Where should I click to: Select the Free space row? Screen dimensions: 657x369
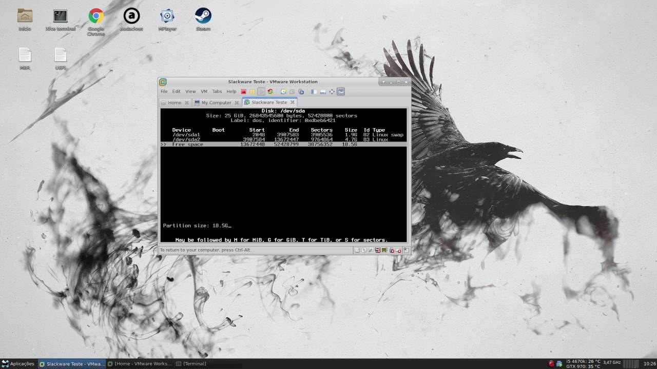point(283,145)
